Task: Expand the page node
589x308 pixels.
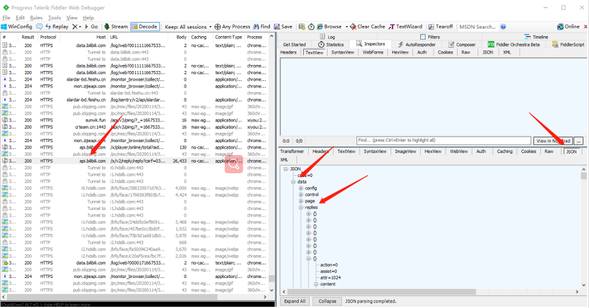Action: tap(301, 201)
